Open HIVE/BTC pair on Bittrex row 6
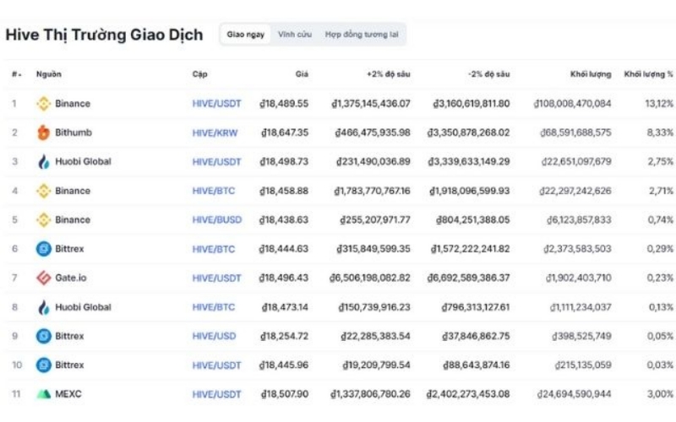Screen dimensions: 676x422 pos(214,249)
